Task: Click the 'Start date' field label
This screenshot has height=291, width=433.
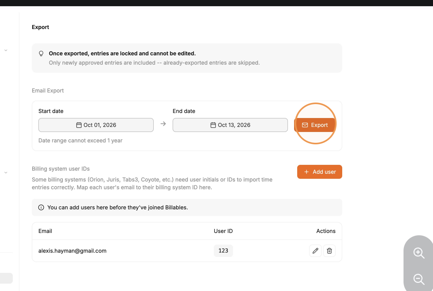Action: pos(51,111)
